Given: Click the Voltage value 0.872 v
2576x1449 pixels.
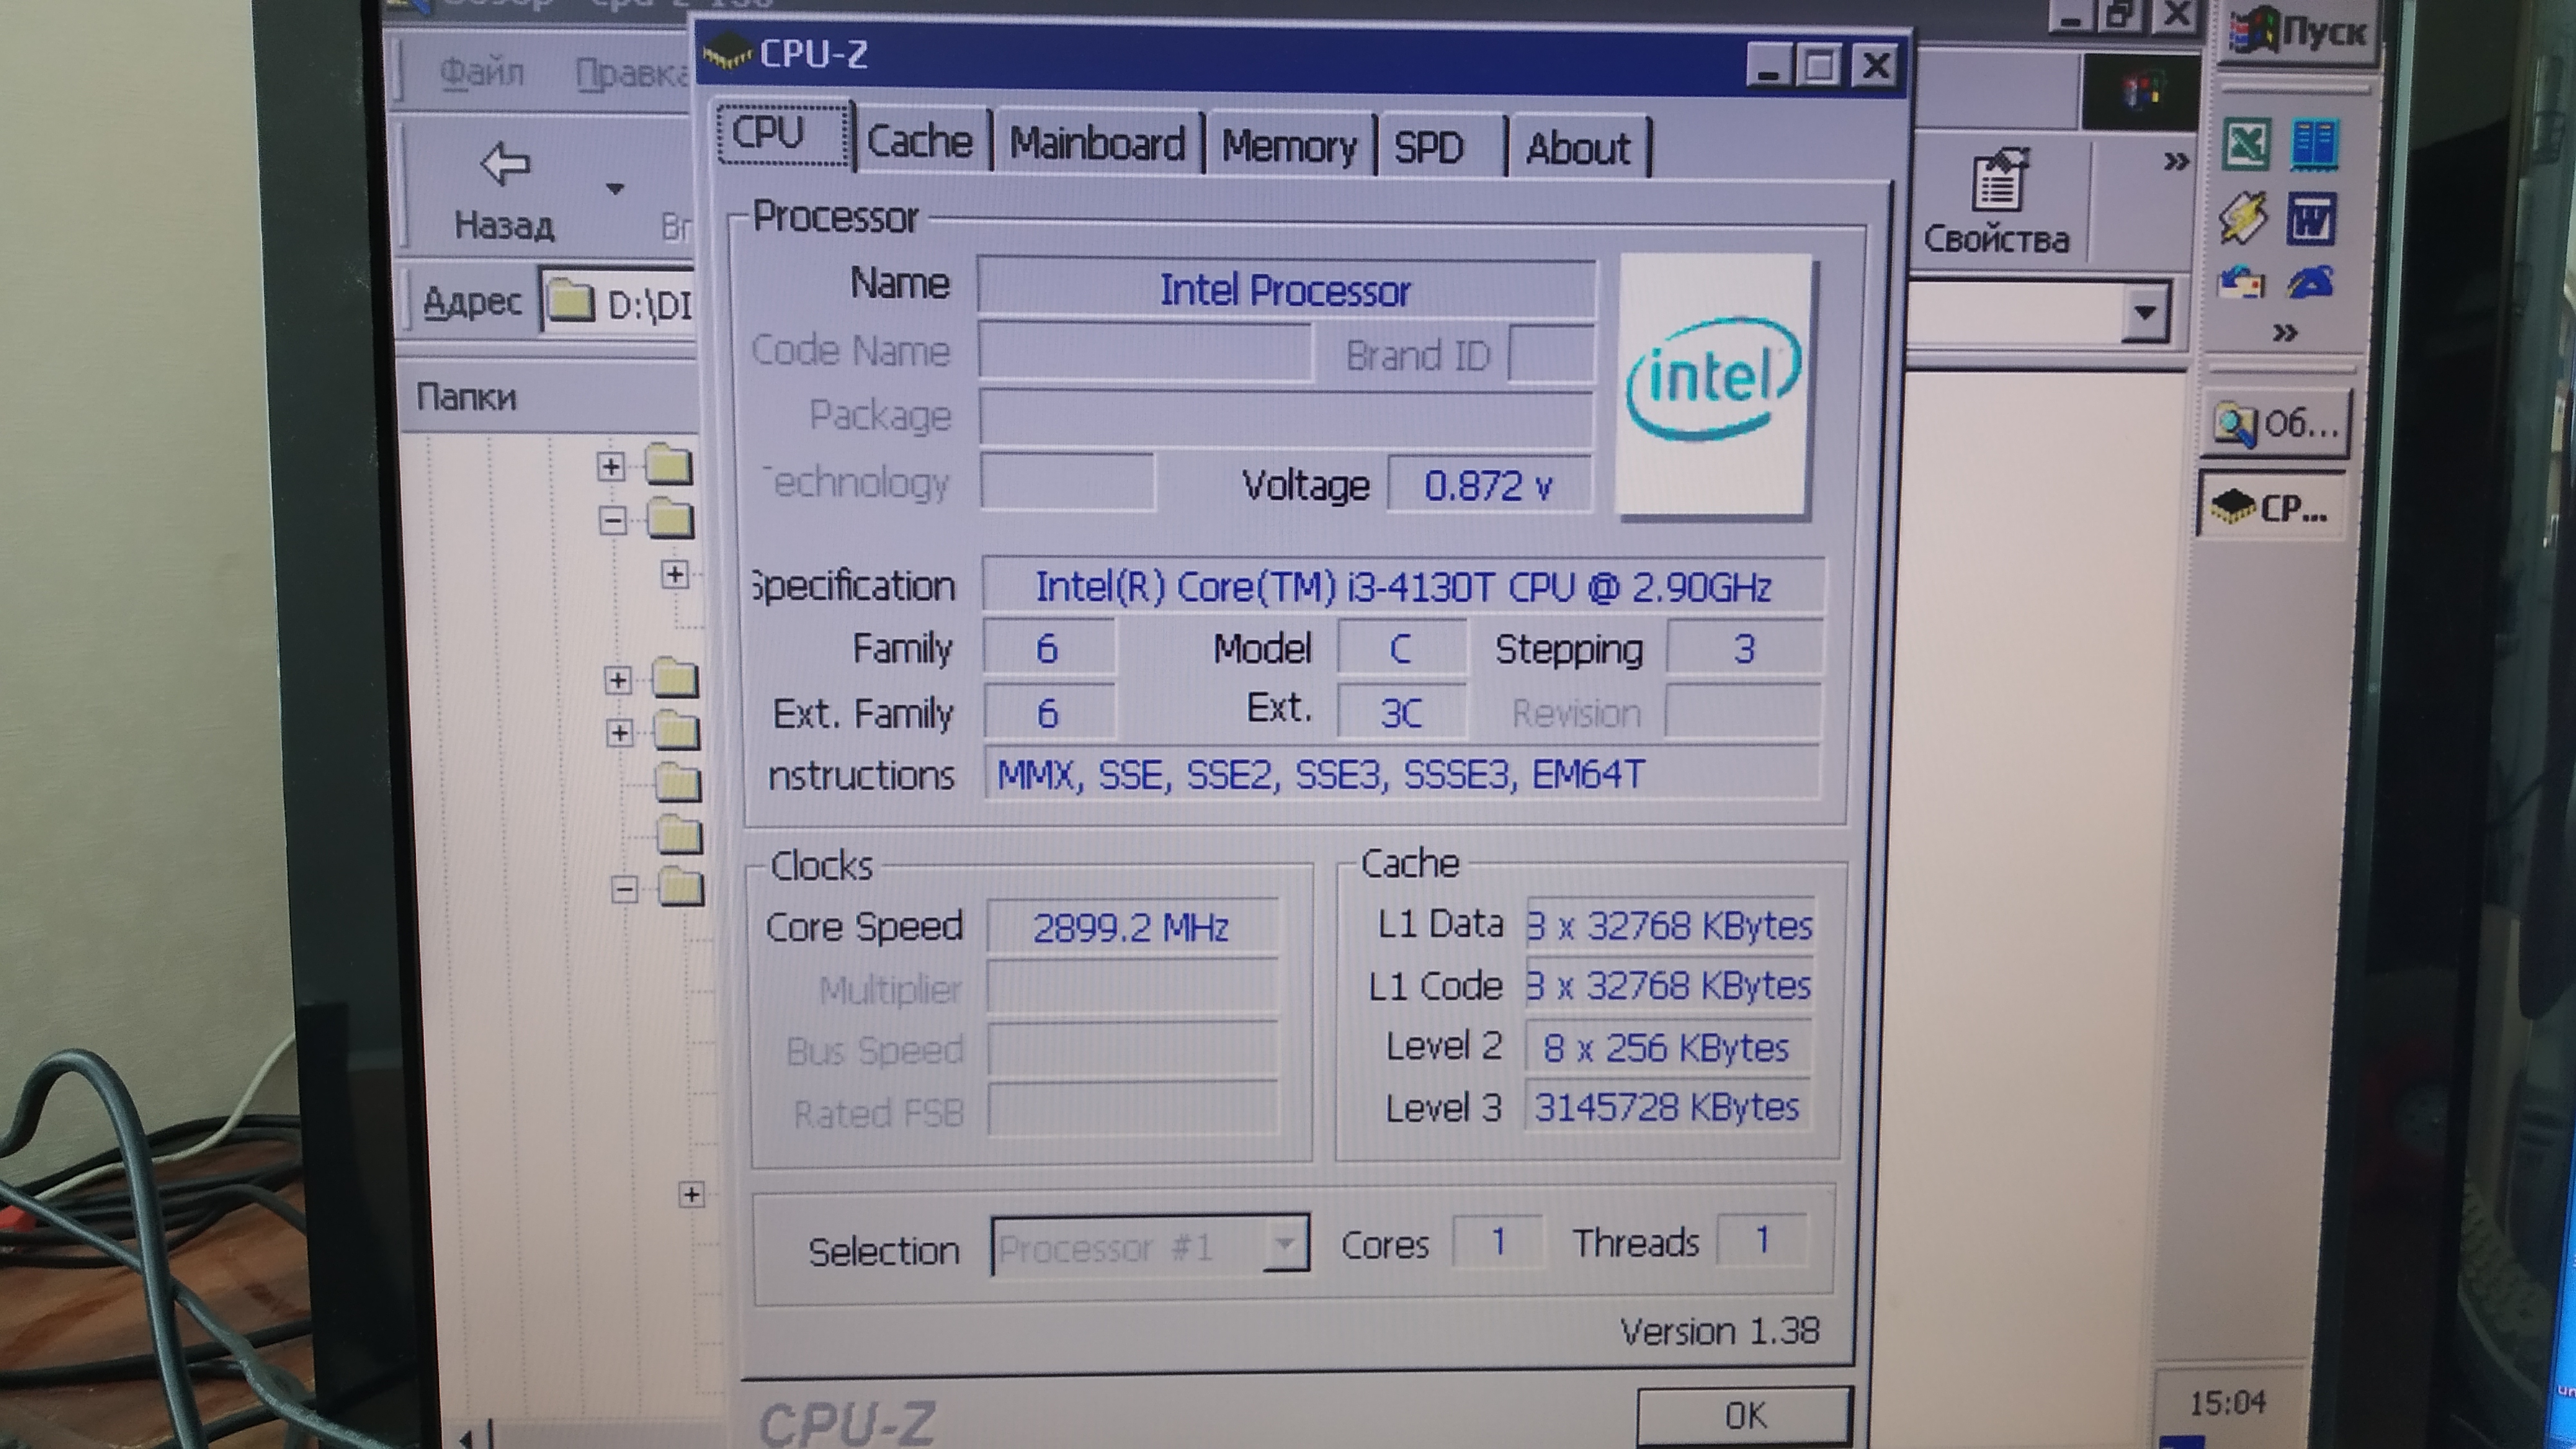Looking at the screenshot, I should [1488, 486].
